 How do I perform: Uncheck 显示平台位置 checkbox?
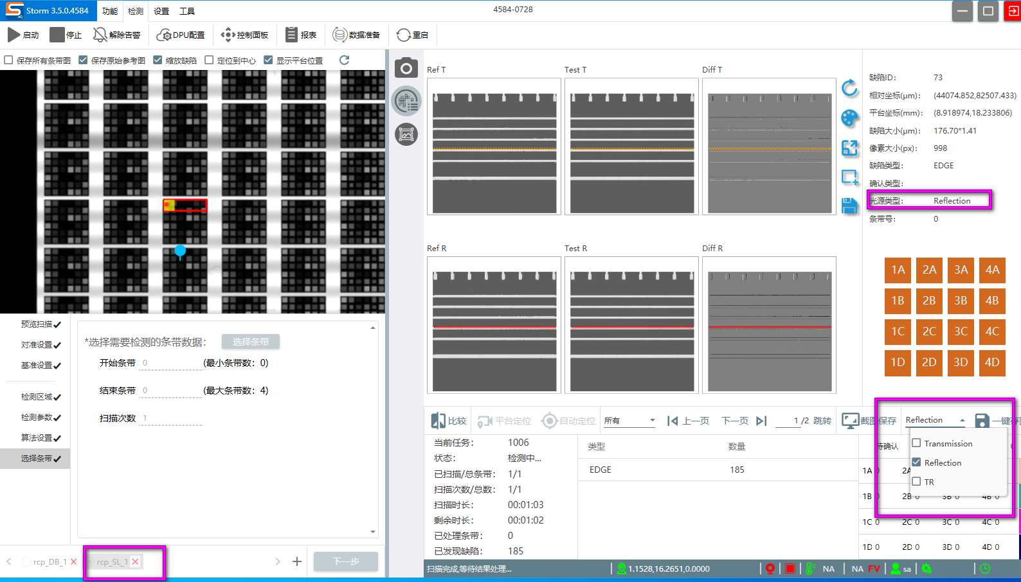point(269,60)
